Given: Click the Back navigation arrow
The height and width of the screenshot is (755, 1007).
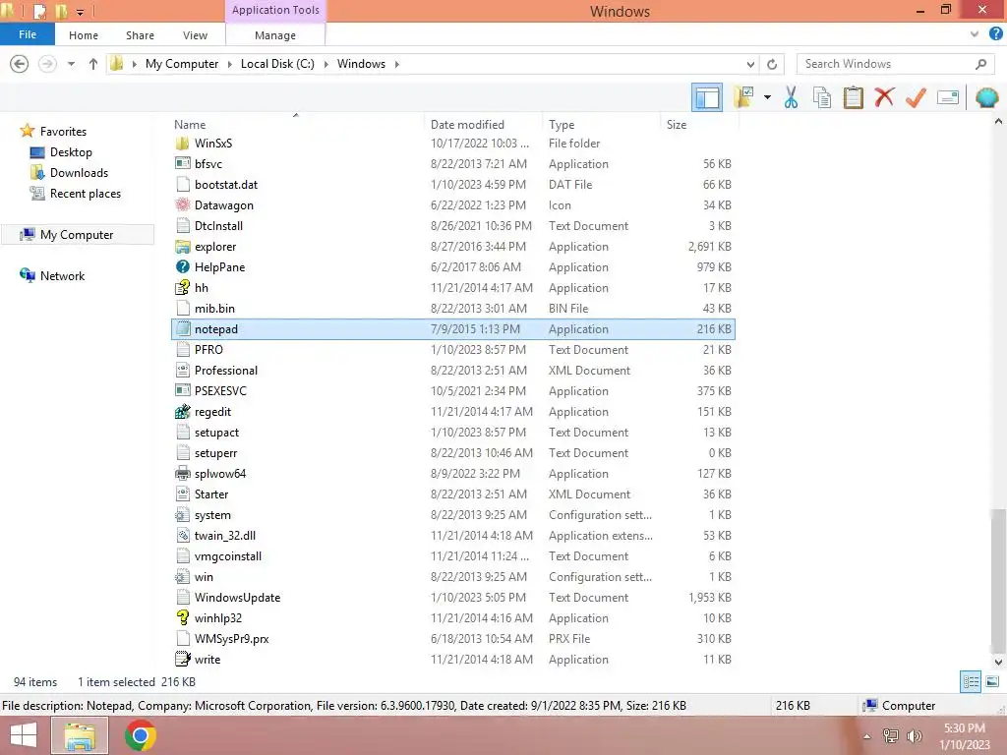Looking at the screenshot, I should 20,64.
